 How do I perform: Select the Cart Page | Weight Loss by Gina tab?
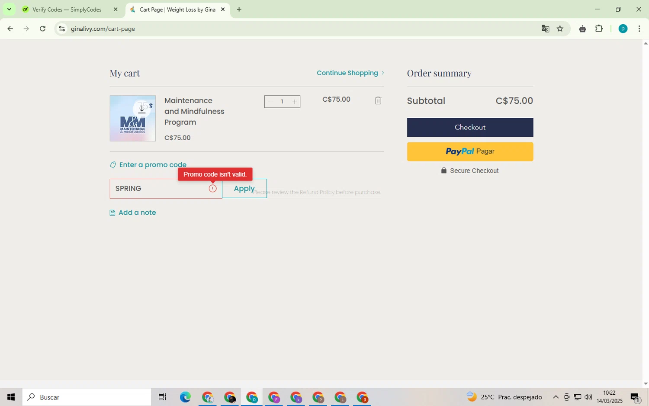(x=177, y=10)
